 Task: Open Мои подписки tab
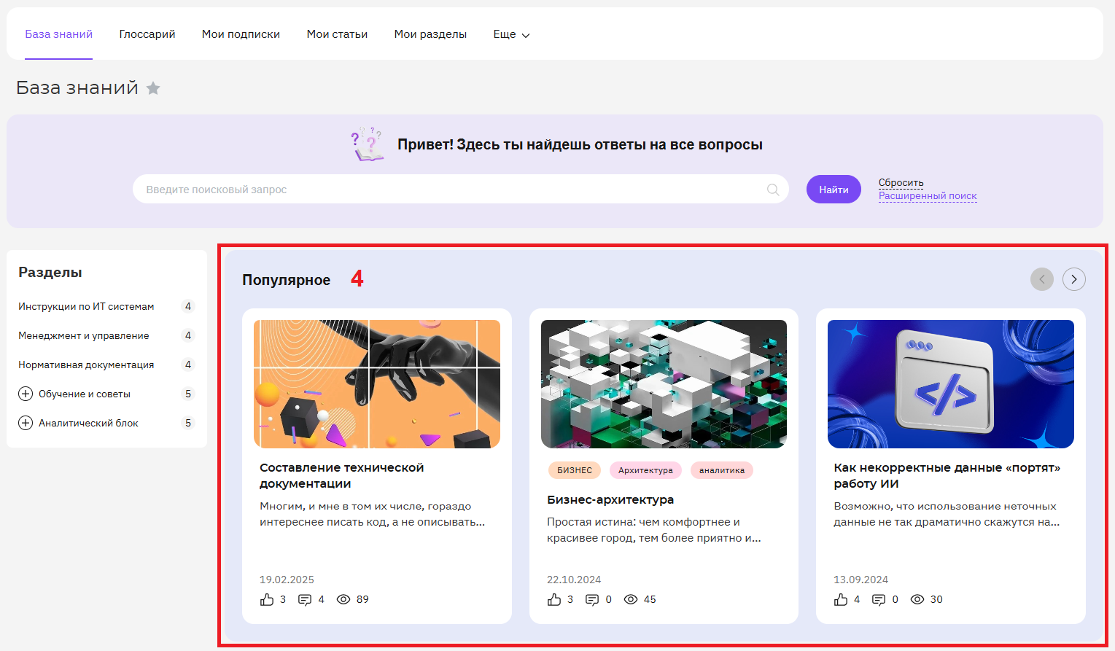click(241, 34)
